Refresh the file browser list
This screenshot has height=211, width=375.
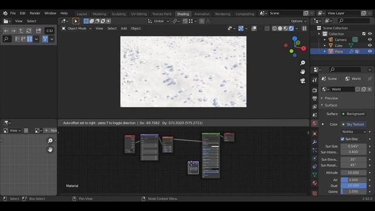[x=29, y=31]
